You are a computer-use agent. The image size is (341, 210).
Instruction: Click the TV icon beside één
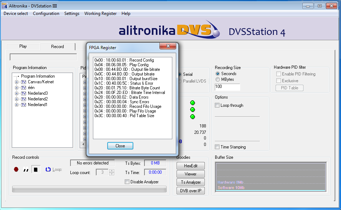coord(24,88)
